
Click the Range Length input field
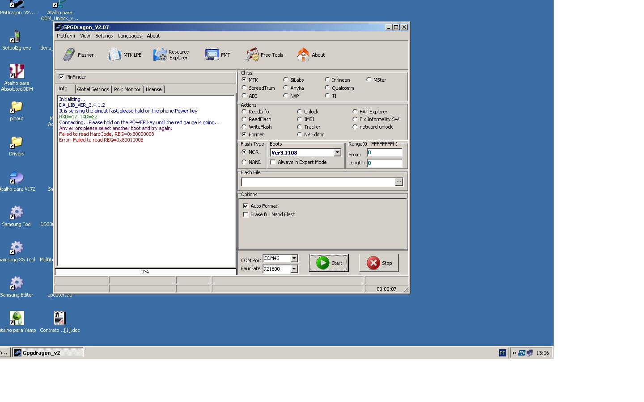(385, 163)
